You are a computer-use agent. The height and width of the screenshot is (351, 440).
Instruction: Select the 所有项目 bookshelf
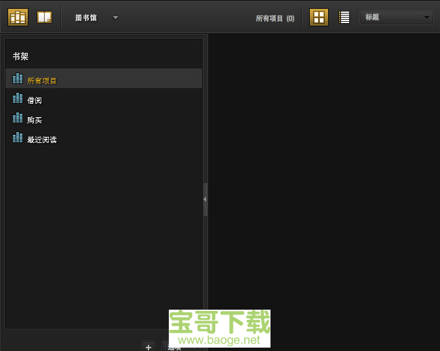pyautogui.click(x=42, y=81)
